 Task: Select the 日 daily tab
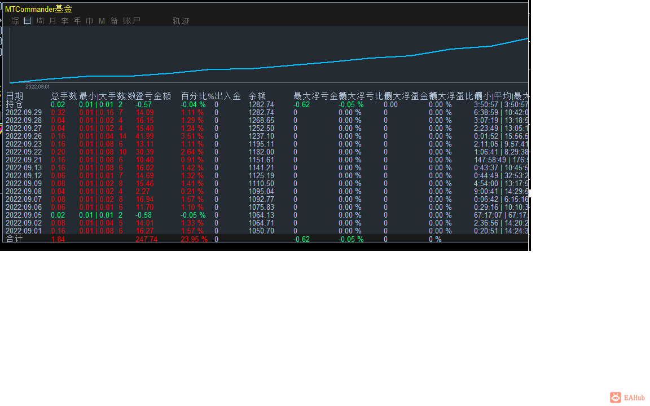pyautogui.click(x=27, y=21)
